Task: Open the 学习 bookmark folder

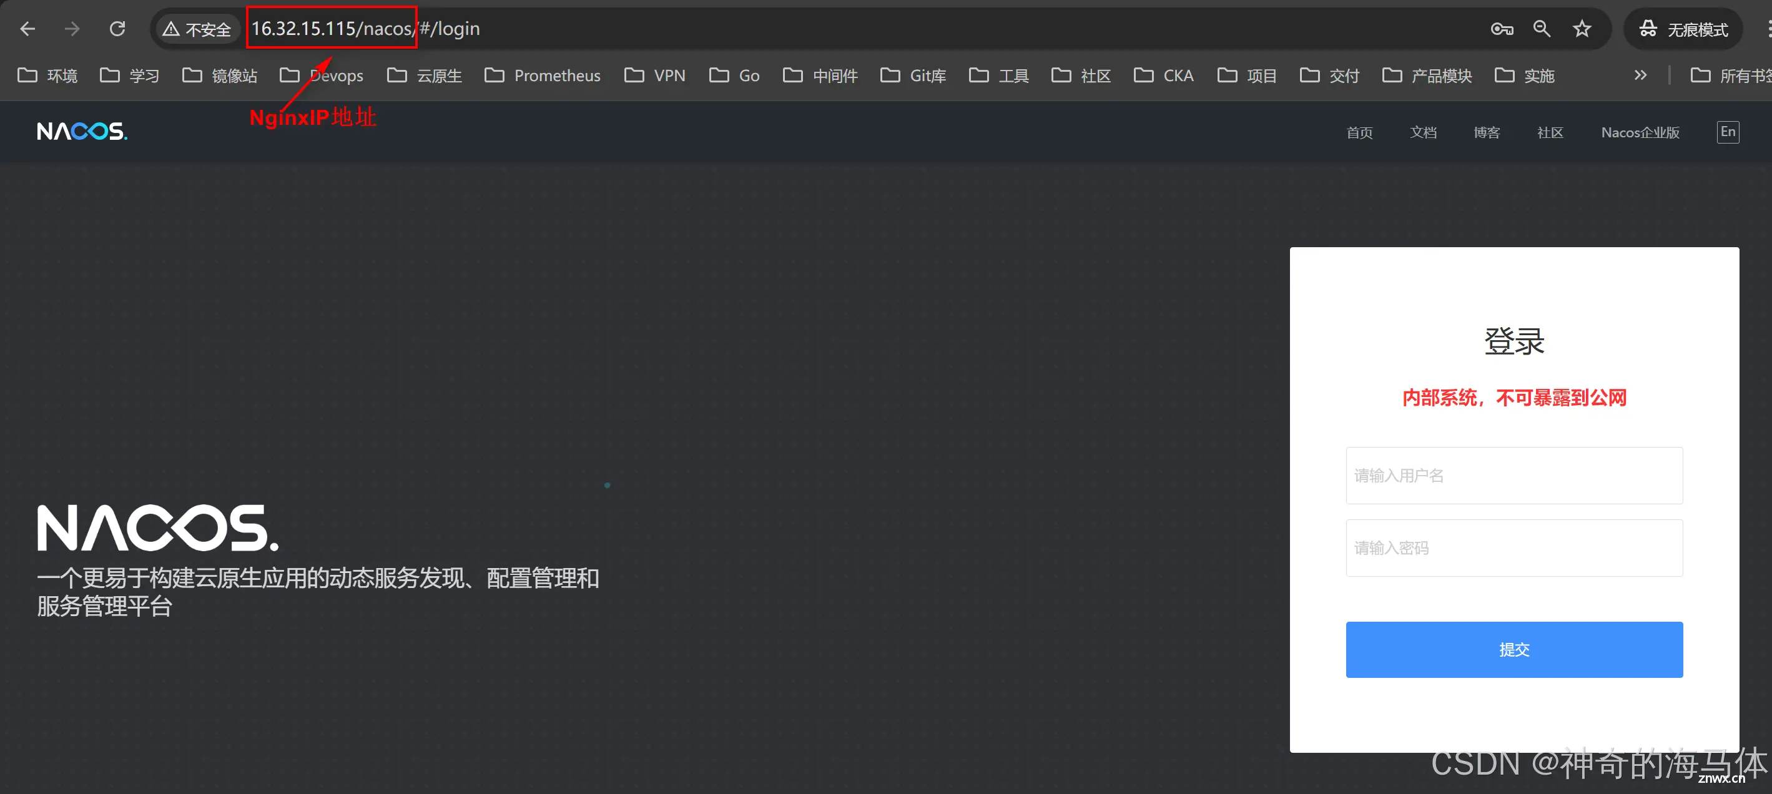Action: [x=129, y=75]
